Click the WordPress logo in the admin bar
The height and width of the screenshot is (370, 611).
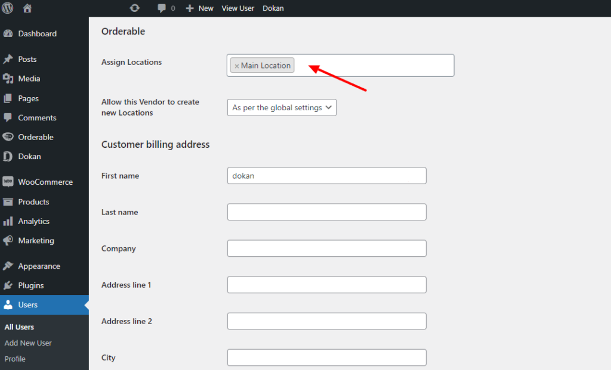tap(7, 8)
